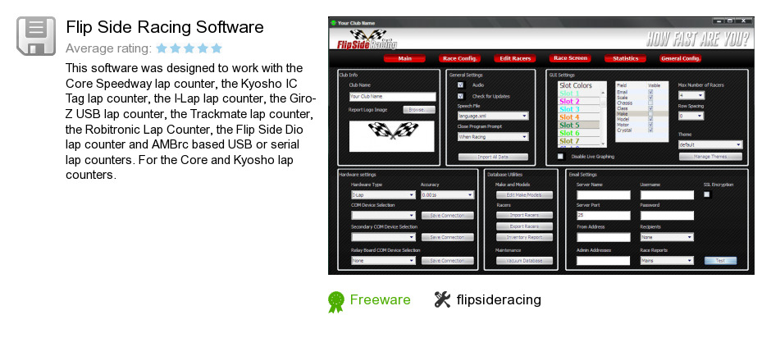Select Slot 4 color entry
Screen dimensions: 771x338
click(x=578, y=117)
